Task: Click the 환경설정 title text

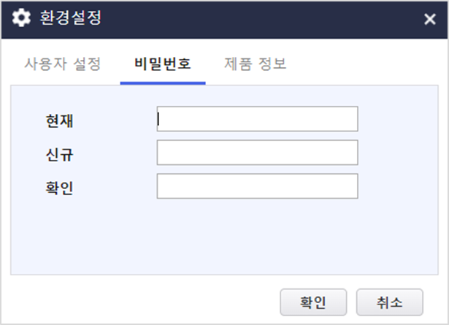Action: pyautogui.click(x=70, y=18)
